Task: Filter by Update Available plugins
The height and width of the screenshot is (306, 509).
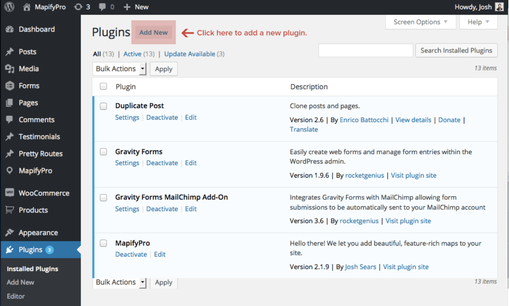Action: tap(190, 54)
